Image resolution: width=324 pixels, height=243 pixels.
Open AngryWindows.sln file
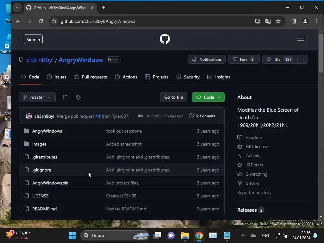[x=50, y=183]
